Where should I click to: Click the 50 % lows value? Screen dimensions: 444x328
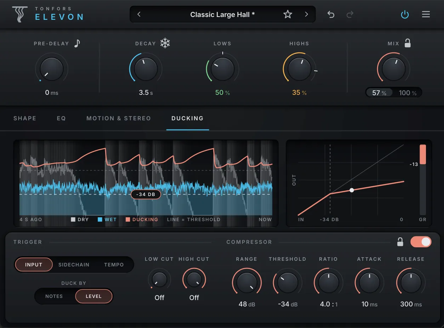click(x=222, y=93)
